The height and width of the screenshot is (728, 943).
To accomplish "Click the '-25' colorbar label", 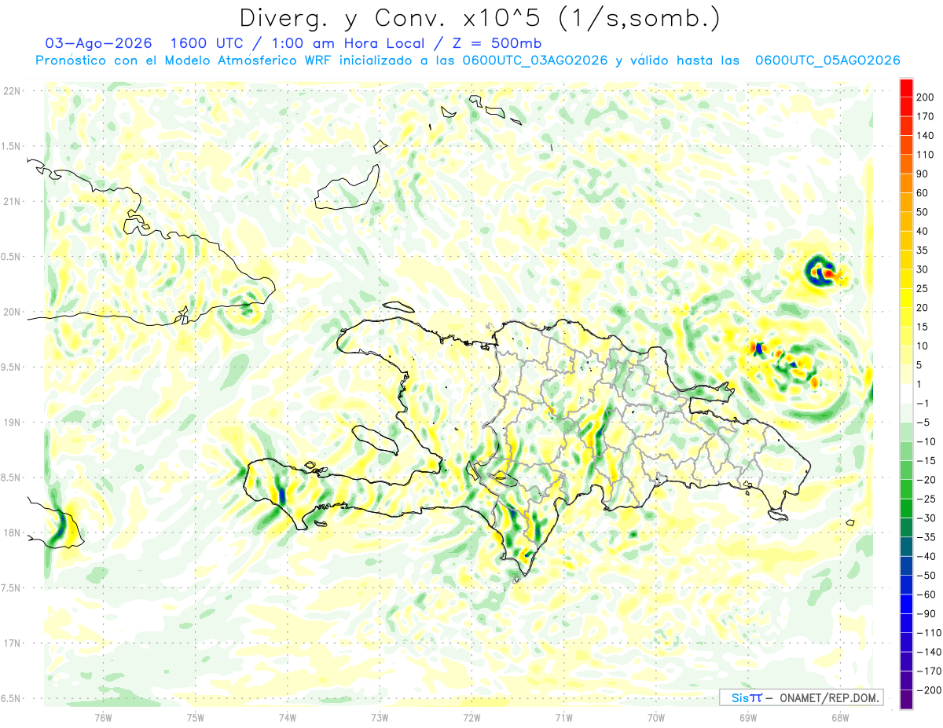I will click(925, 499).
